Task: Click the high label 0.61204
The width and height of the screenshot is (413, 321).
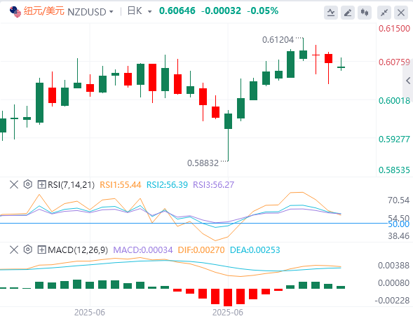Action: (278, 40)
